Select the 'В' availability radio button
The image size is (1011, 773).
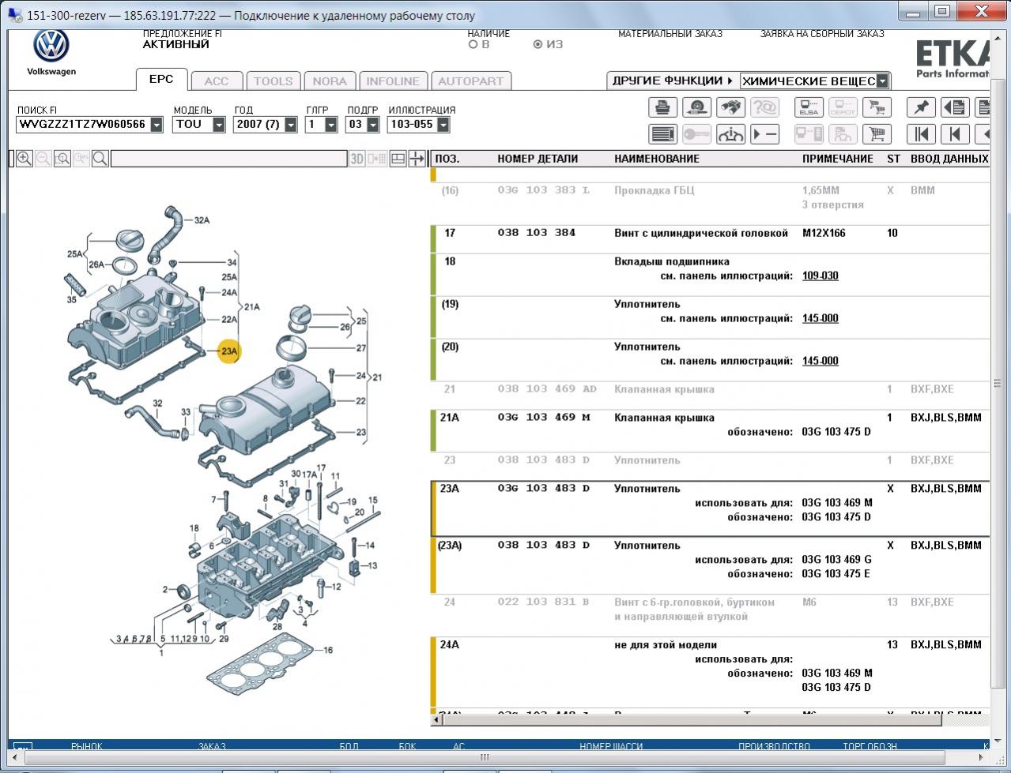click(473, 45)
